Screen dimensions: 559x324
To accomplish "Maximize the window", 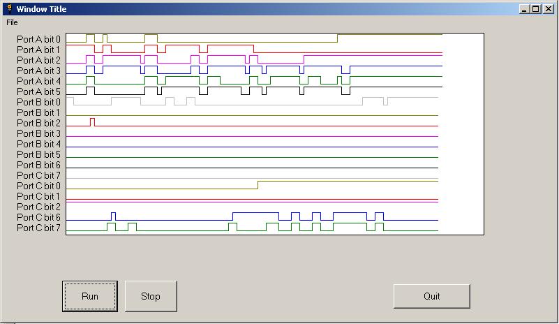I will pyautogui.click(x=535, y=9).
